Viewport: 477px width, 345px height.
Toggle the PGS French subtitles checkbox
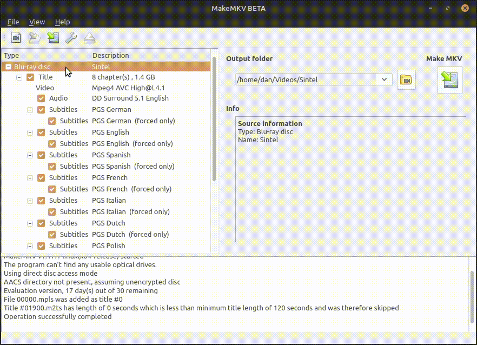click(41, 178)
